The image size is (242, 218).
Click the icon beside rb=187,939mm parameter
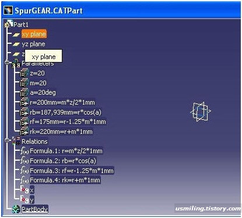[24, 112]
